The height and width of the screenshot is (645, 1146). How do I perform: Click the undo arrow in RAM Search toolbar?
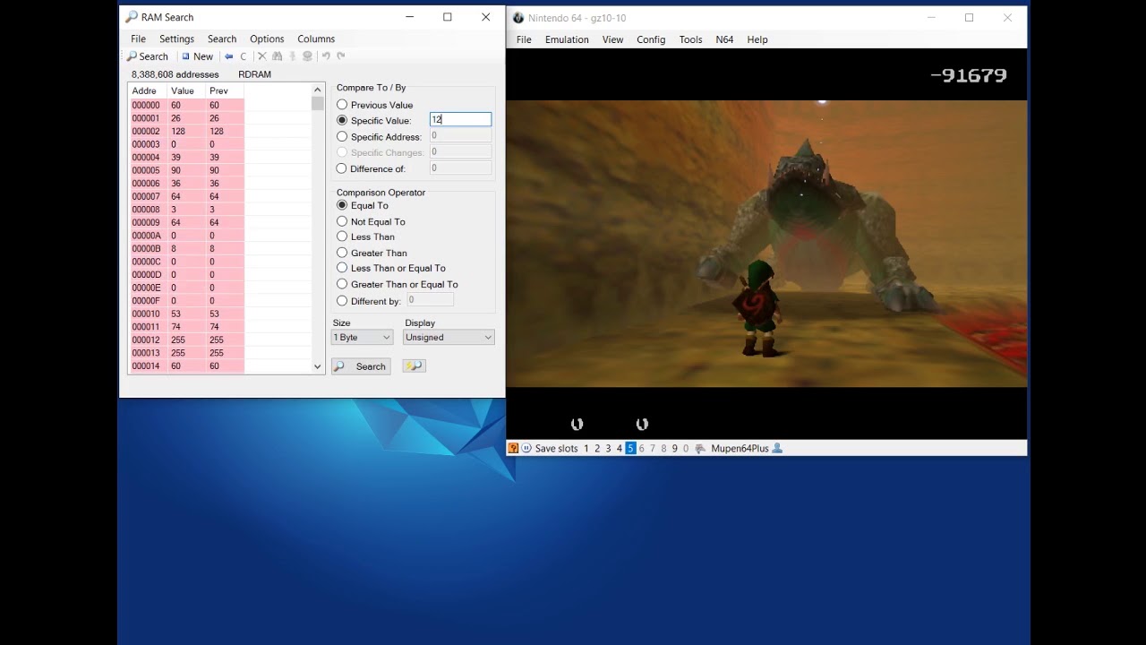[326, 56]
